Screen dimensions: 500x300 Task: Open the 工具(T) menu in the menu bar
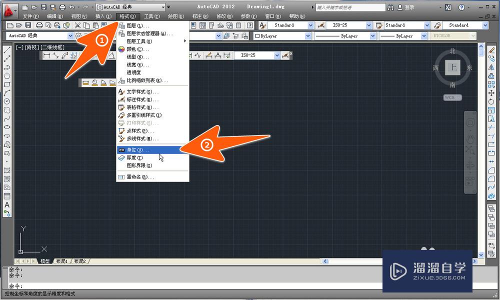[x=152, y=16]
